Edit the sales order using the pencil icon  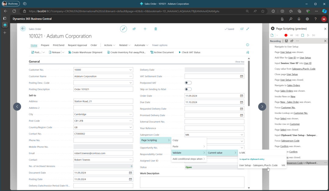[x=123, y=29]
